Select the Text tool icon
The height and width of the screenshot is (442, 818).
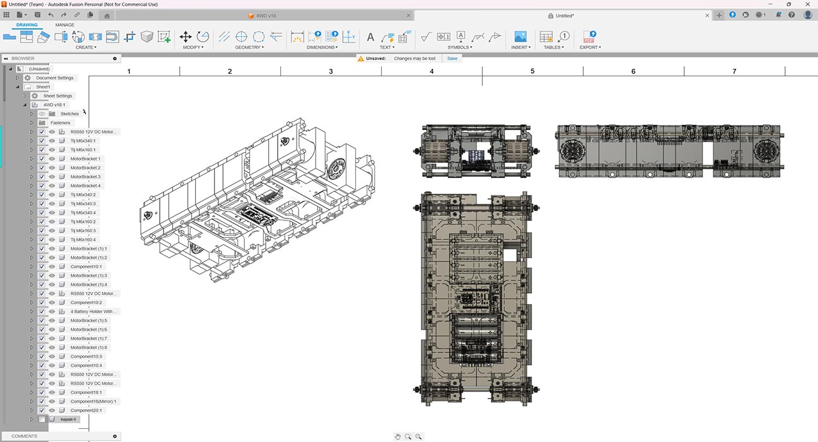pos(370,37)
